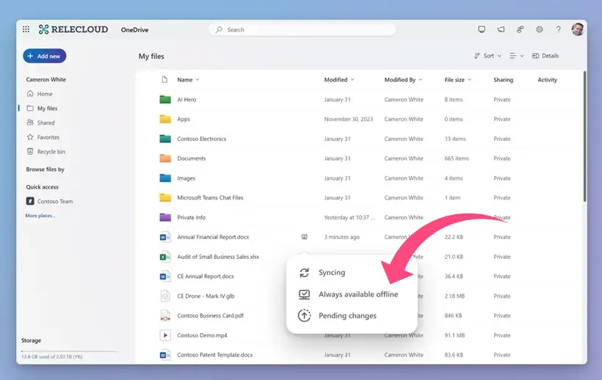Click the Contoso Electronics teal folder icon
602x380 pixels.
click(x=165, y=139)
